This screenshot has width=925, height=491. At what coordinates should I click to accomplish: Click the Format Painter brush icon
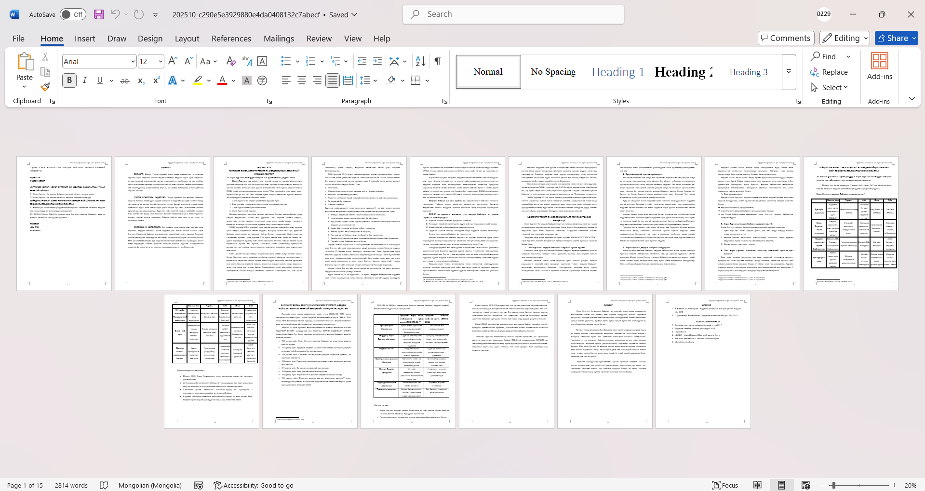coord(45,87)
